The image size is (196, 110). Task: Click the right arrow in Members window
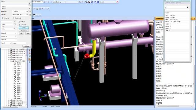point(187,7)
